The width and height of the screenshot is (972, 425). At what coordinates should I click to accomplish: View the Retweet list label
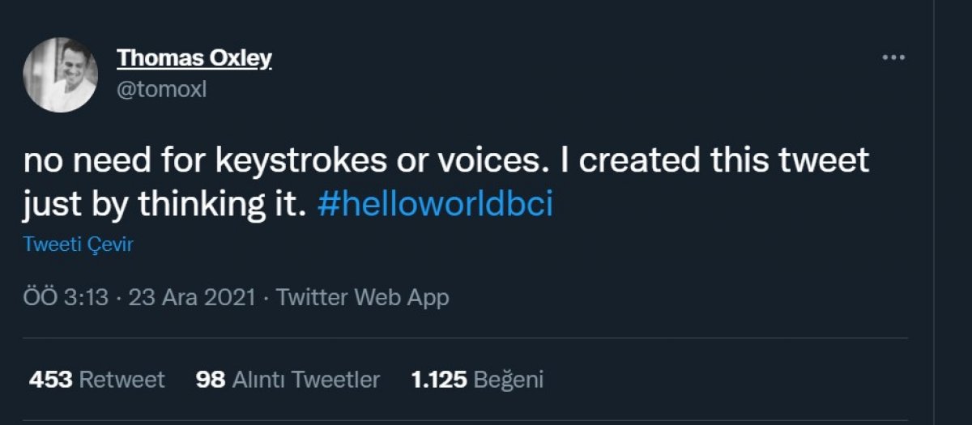[x=122, y=379]
